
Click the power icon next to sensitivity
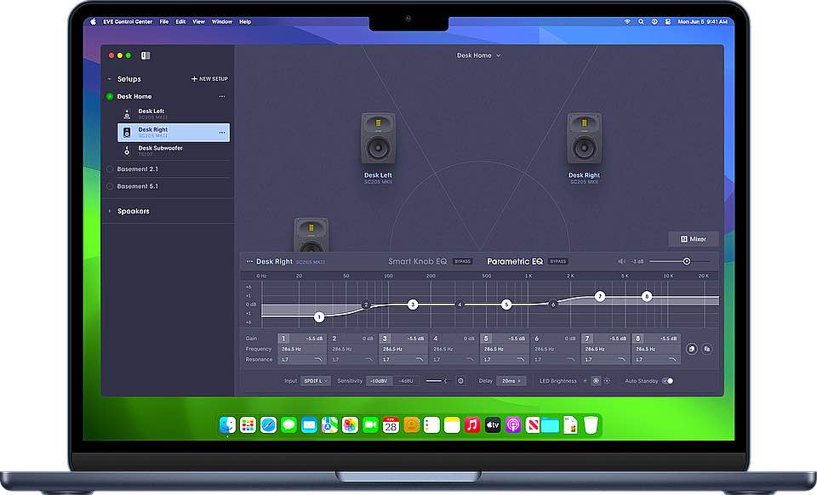tap(460, 381)
